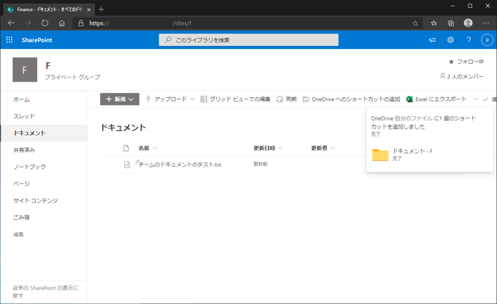497x304 pixels.
Task: Click the 同期 sync button
Action: point(287,99)
